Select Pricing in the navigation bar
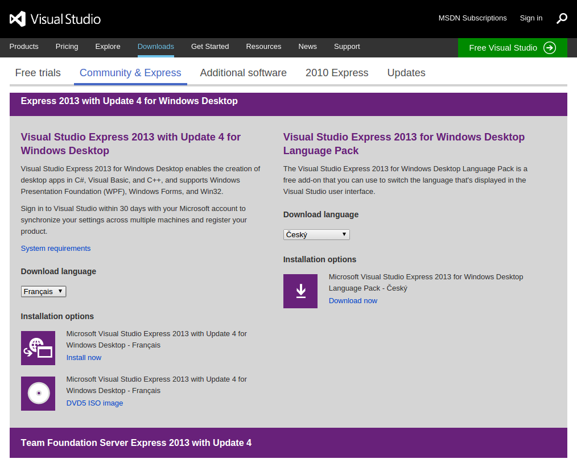This screenshot has height=463, width=577. (67, 47)
